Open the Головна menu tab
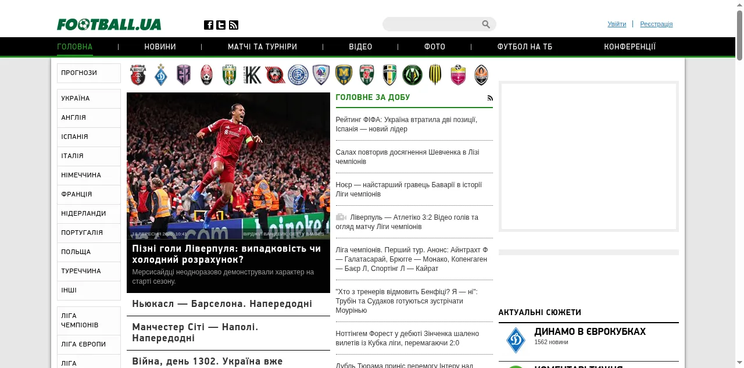The image size is (744, 368). (x=75, y=47)
